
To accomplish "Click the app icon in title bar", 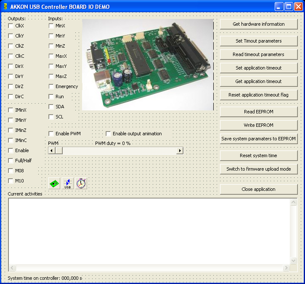I will (5, 6).
